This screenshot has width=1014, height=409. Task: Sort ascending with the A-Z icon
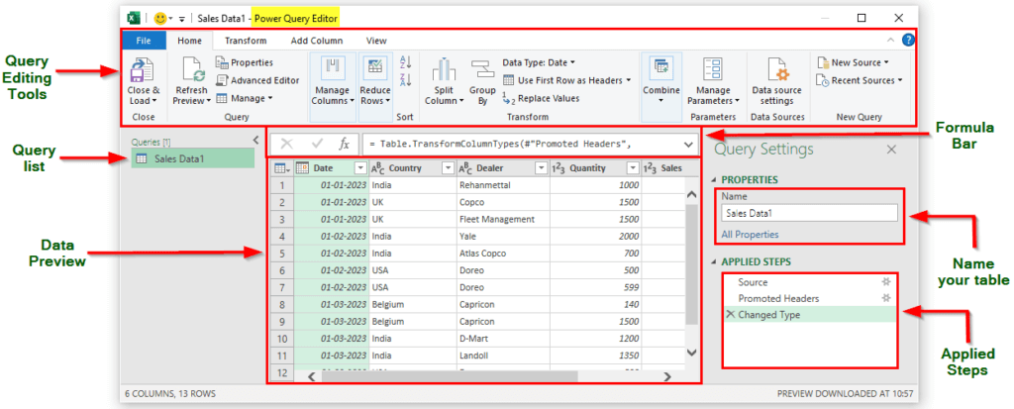405,63
